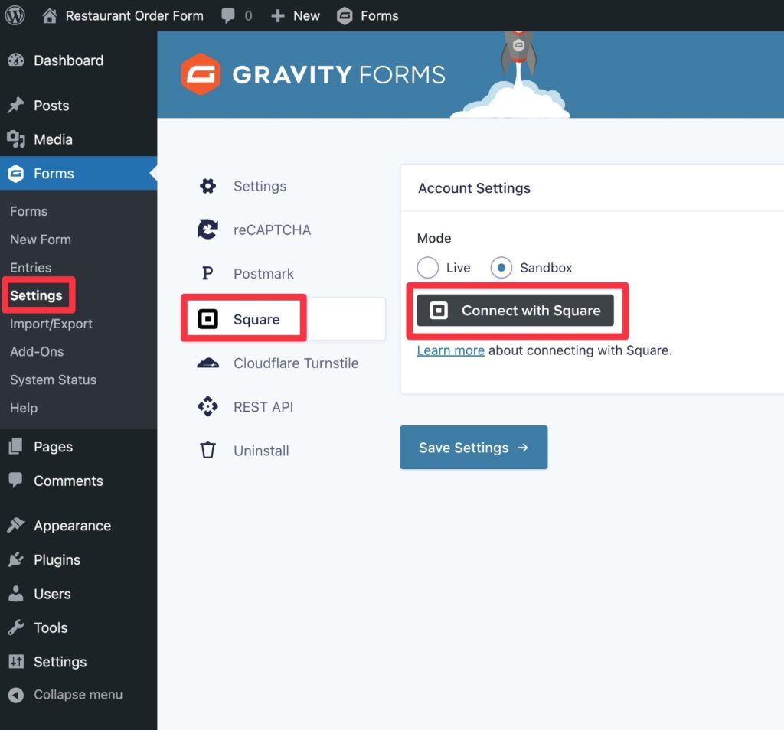Select the Live mode radio button
784x730 pixels.
click(427, 267)
